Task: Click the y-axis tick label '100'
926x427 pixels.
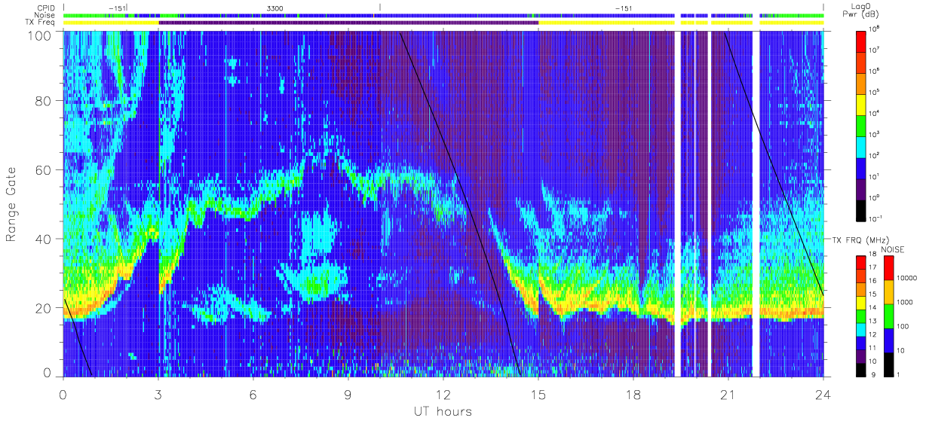Action: click(x=41, y=35)
